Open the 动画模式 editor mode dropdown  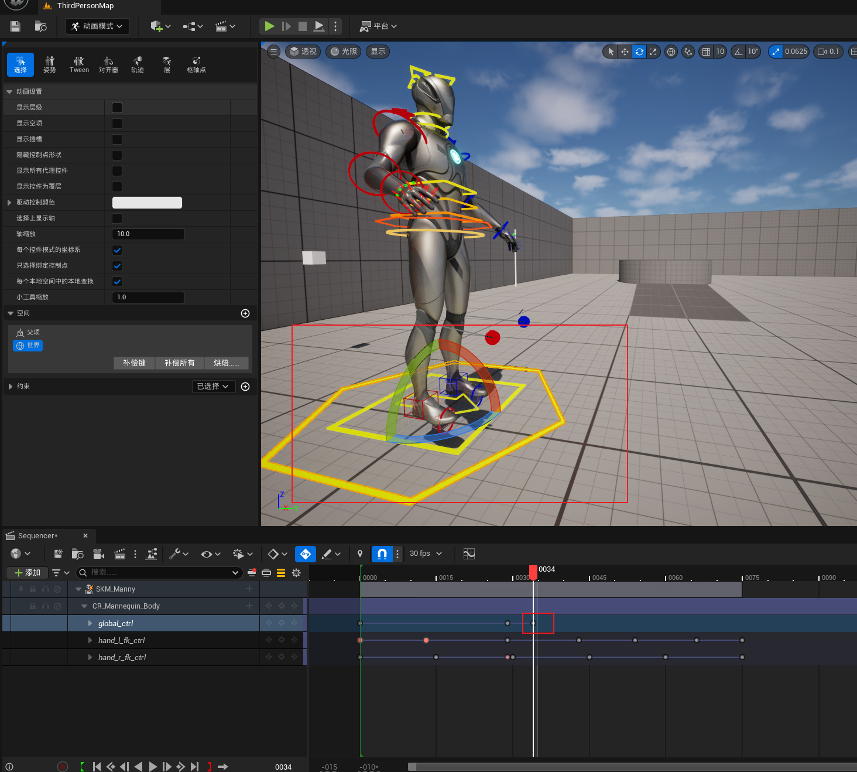[97, 26]
